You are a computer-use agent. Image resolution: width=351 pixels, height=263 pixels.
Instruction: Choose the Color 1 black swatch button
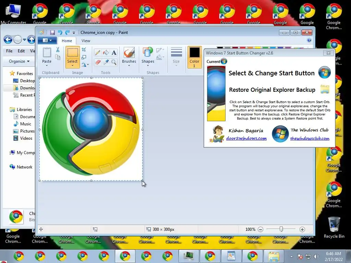(x=195, y=57)
